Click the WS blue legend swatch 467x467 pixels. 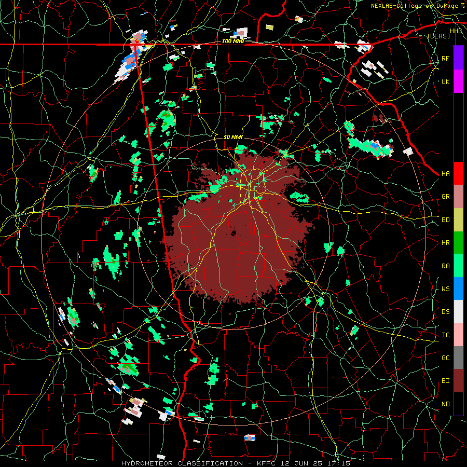tap(458, 289)
